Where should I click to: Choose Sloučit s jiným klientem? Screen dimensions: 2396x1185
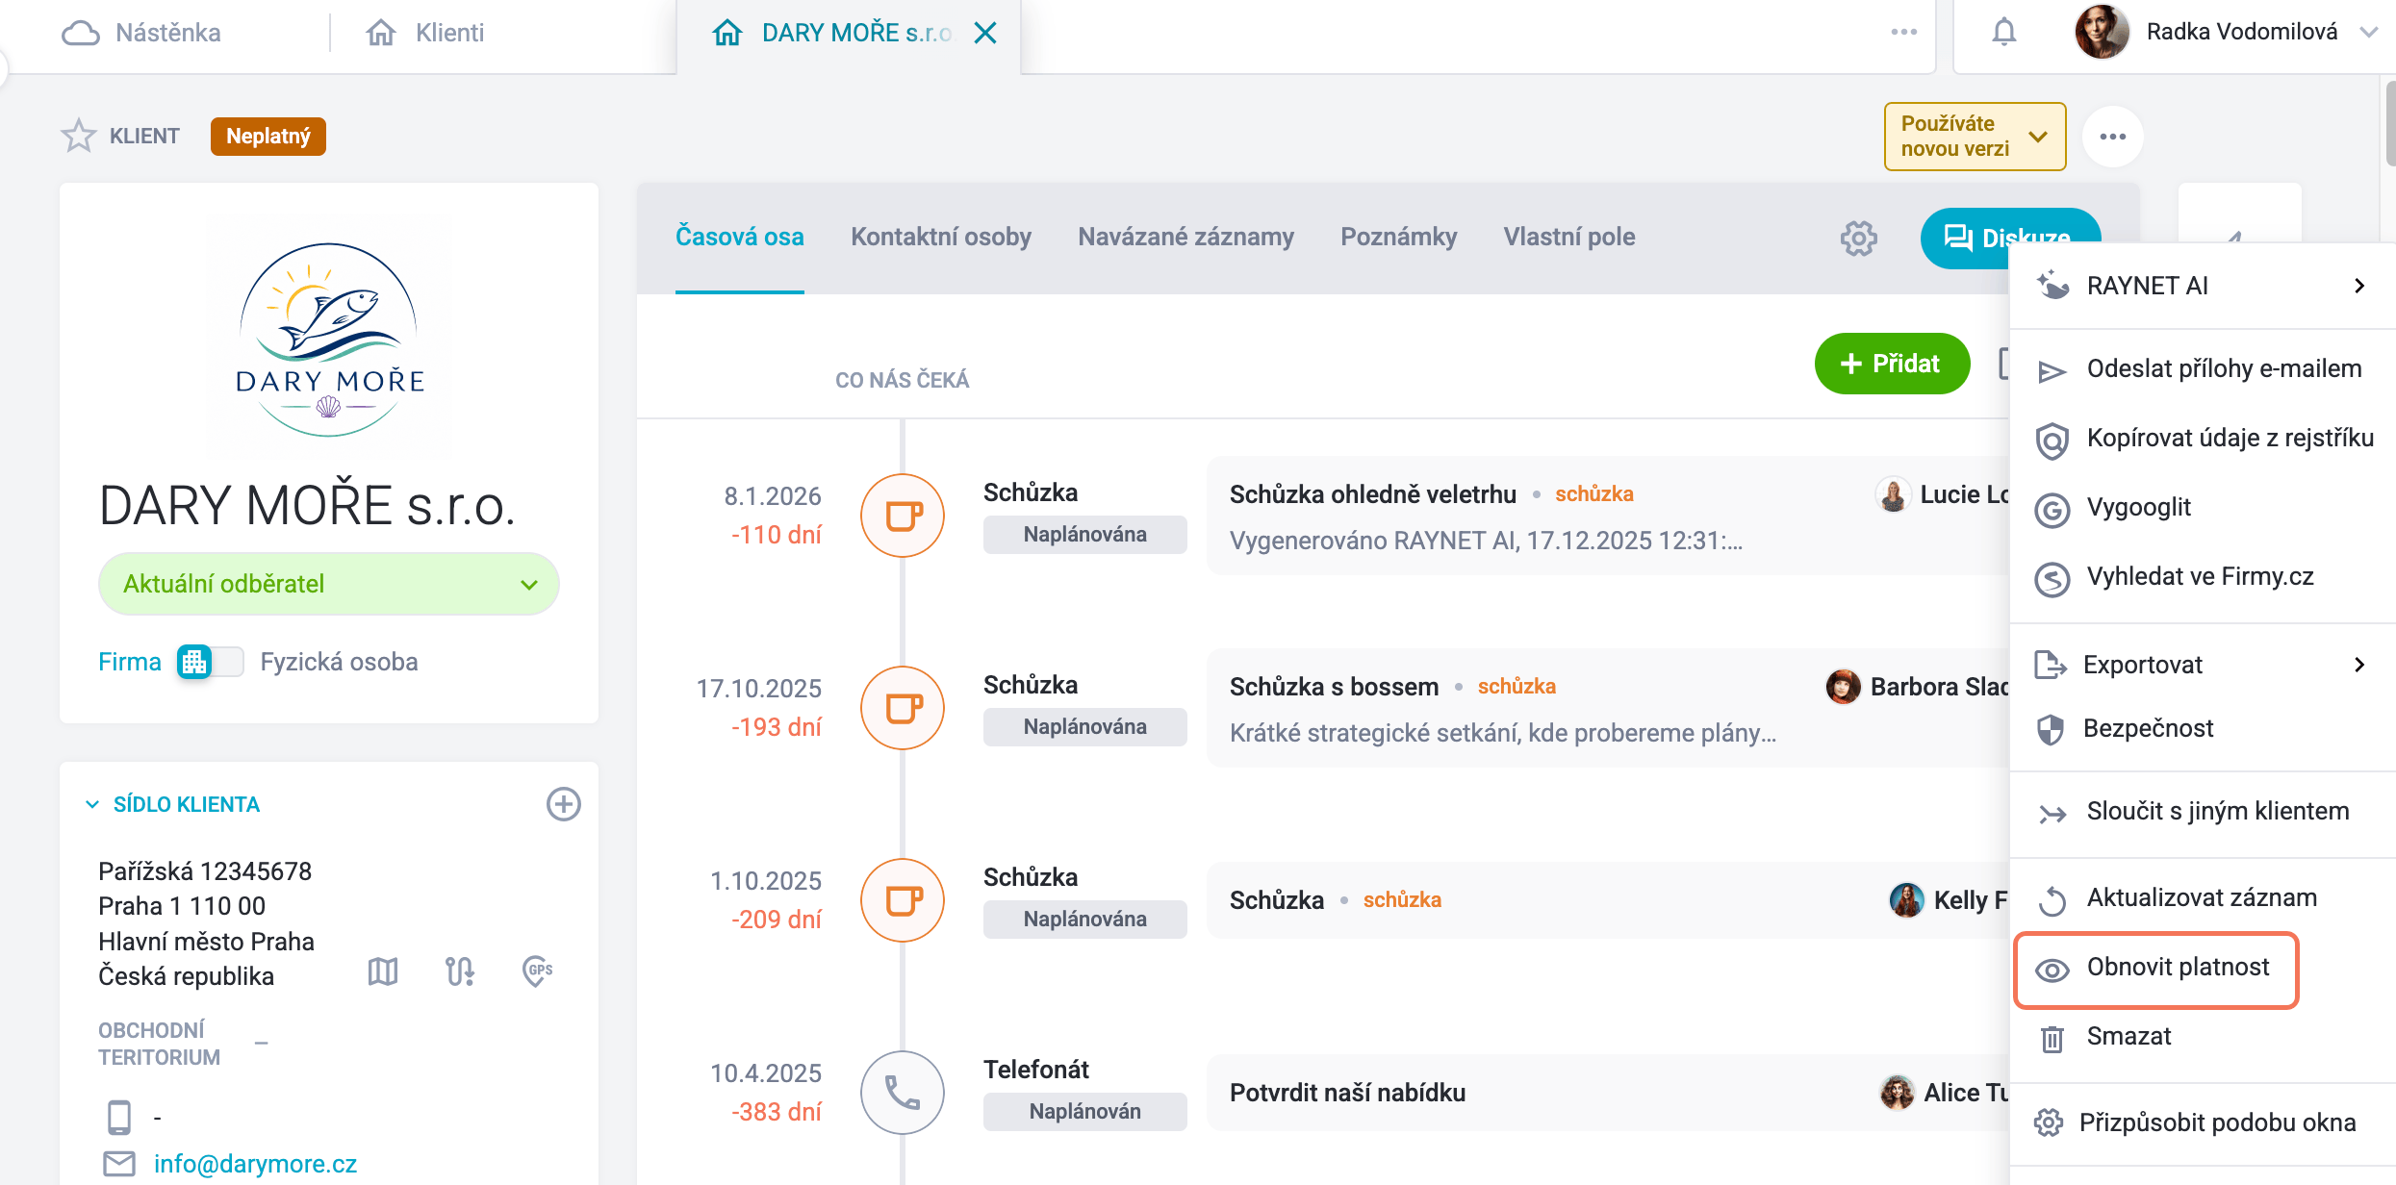2203,812
